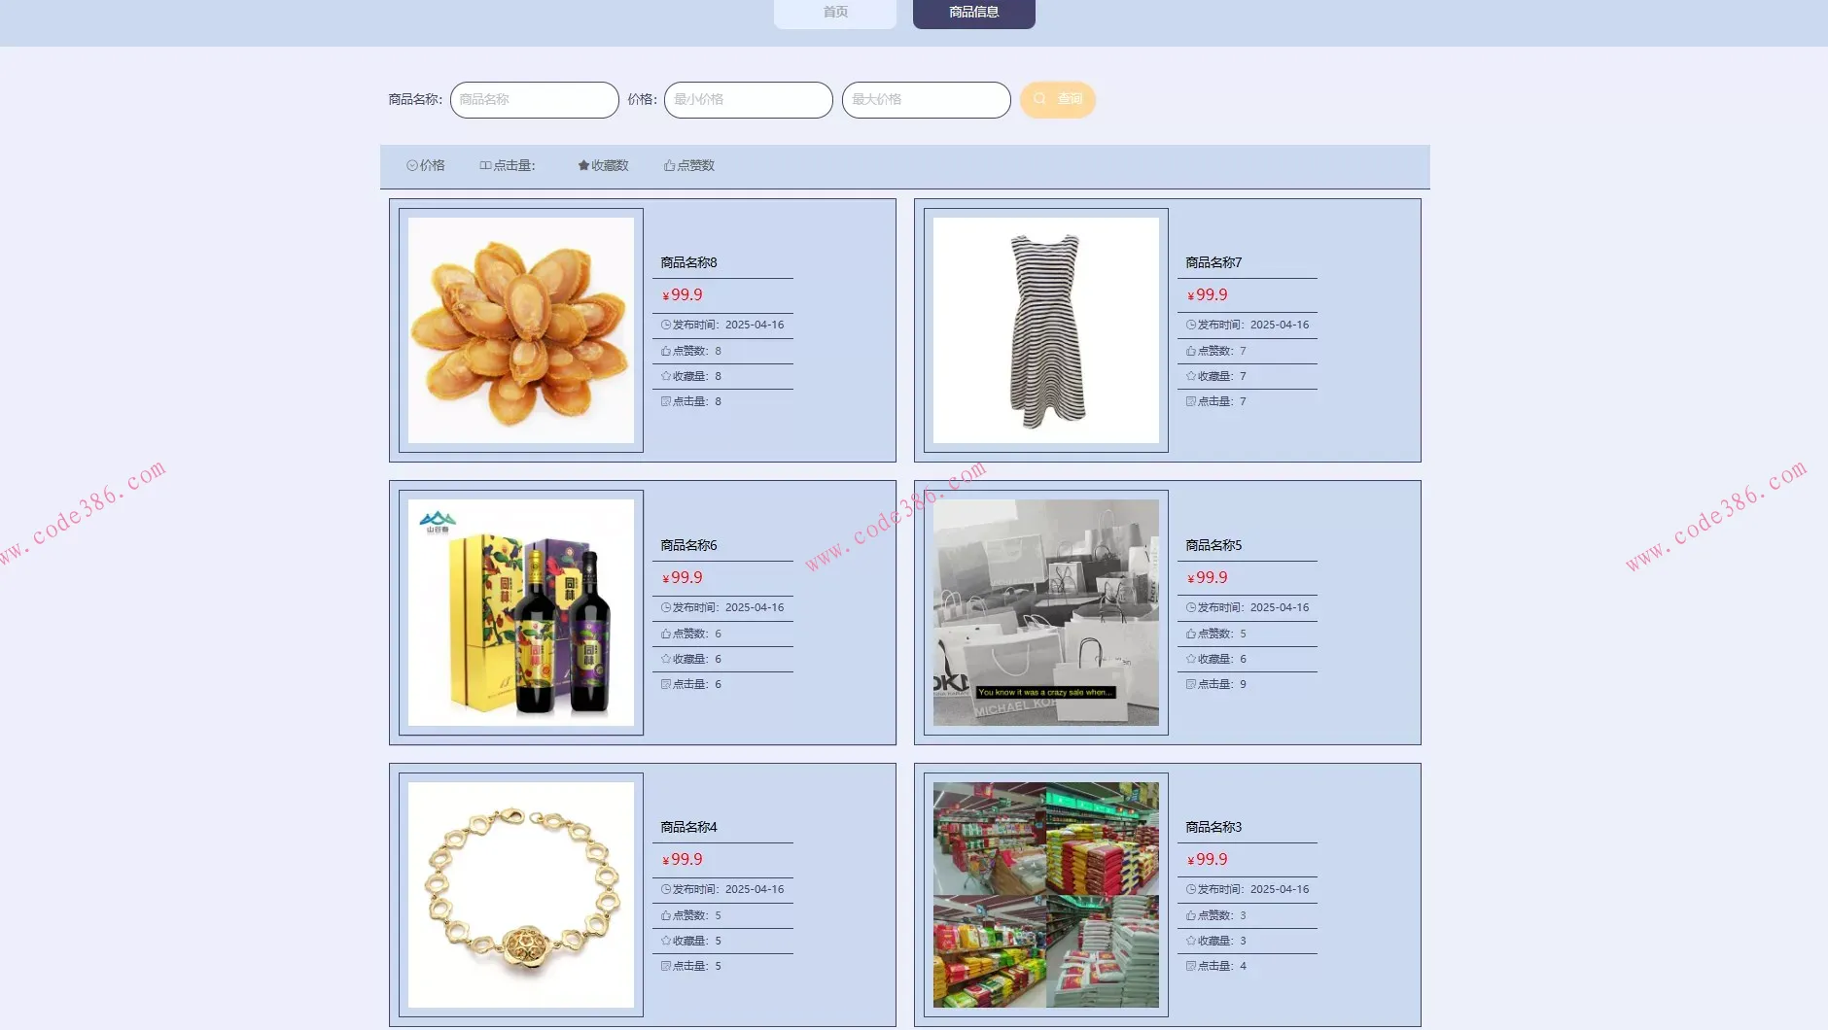This screenshot has width=1828, height=1030.
Task: Click thumbs-up icon for 商品名称8
Action: click(666, 352)
